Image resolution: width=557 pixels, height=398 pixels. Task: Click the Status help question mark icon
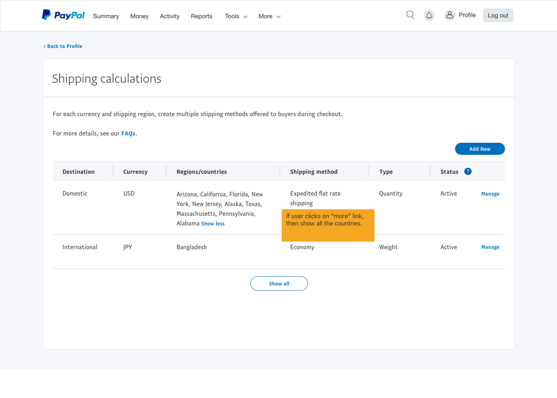468,171
